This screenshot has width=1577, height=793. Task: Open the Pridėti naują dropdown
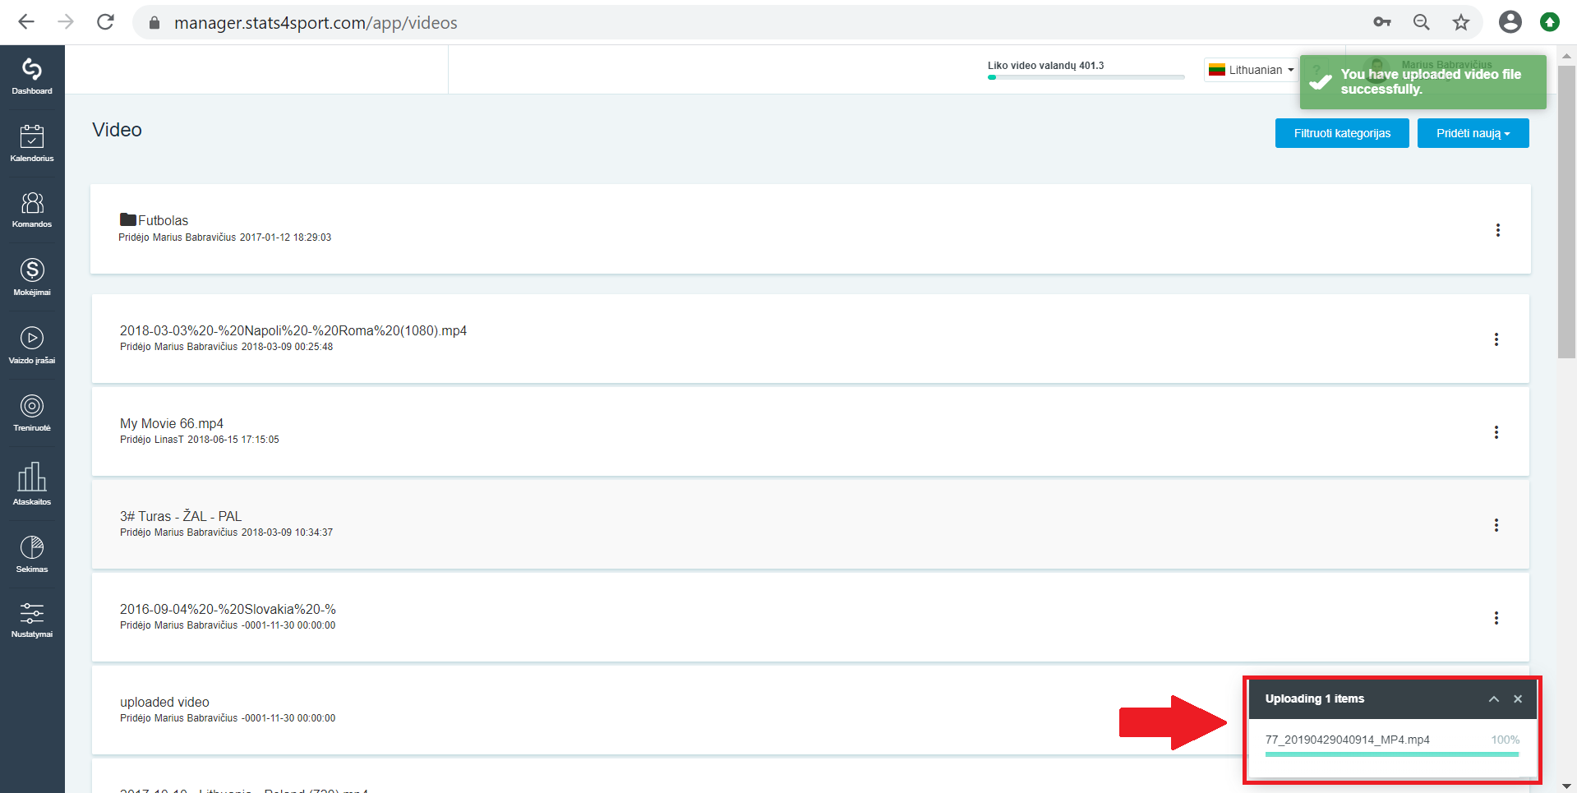(x=1473, y=133)
